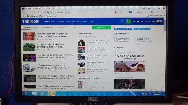Click the green padlock security icon
The height and width of the screenshot is (105, 188).
[x=48, y=12]
